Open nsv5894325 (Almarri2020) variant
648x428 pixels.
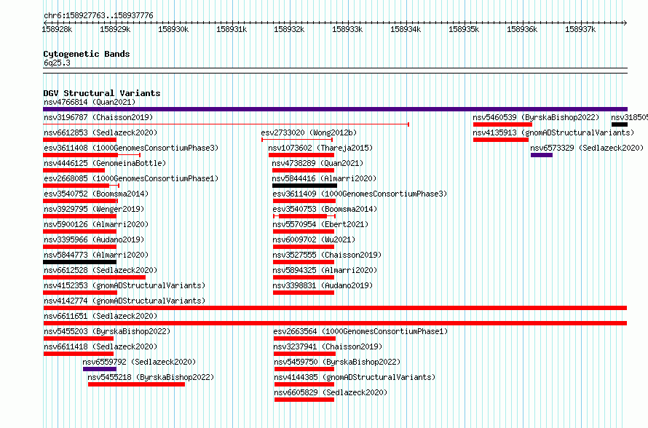(x=325, y=270)
